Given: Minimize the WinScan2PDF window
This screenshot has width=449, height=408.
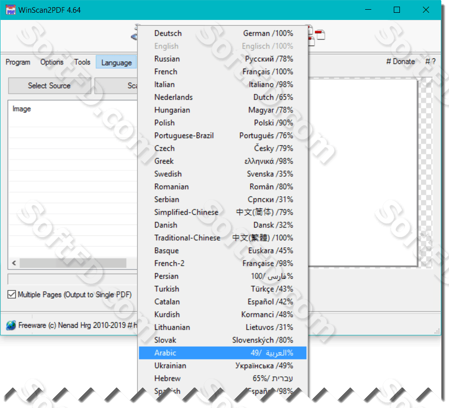Looking at the screenshot, I should pyautogui.click(x=368, y=10).
